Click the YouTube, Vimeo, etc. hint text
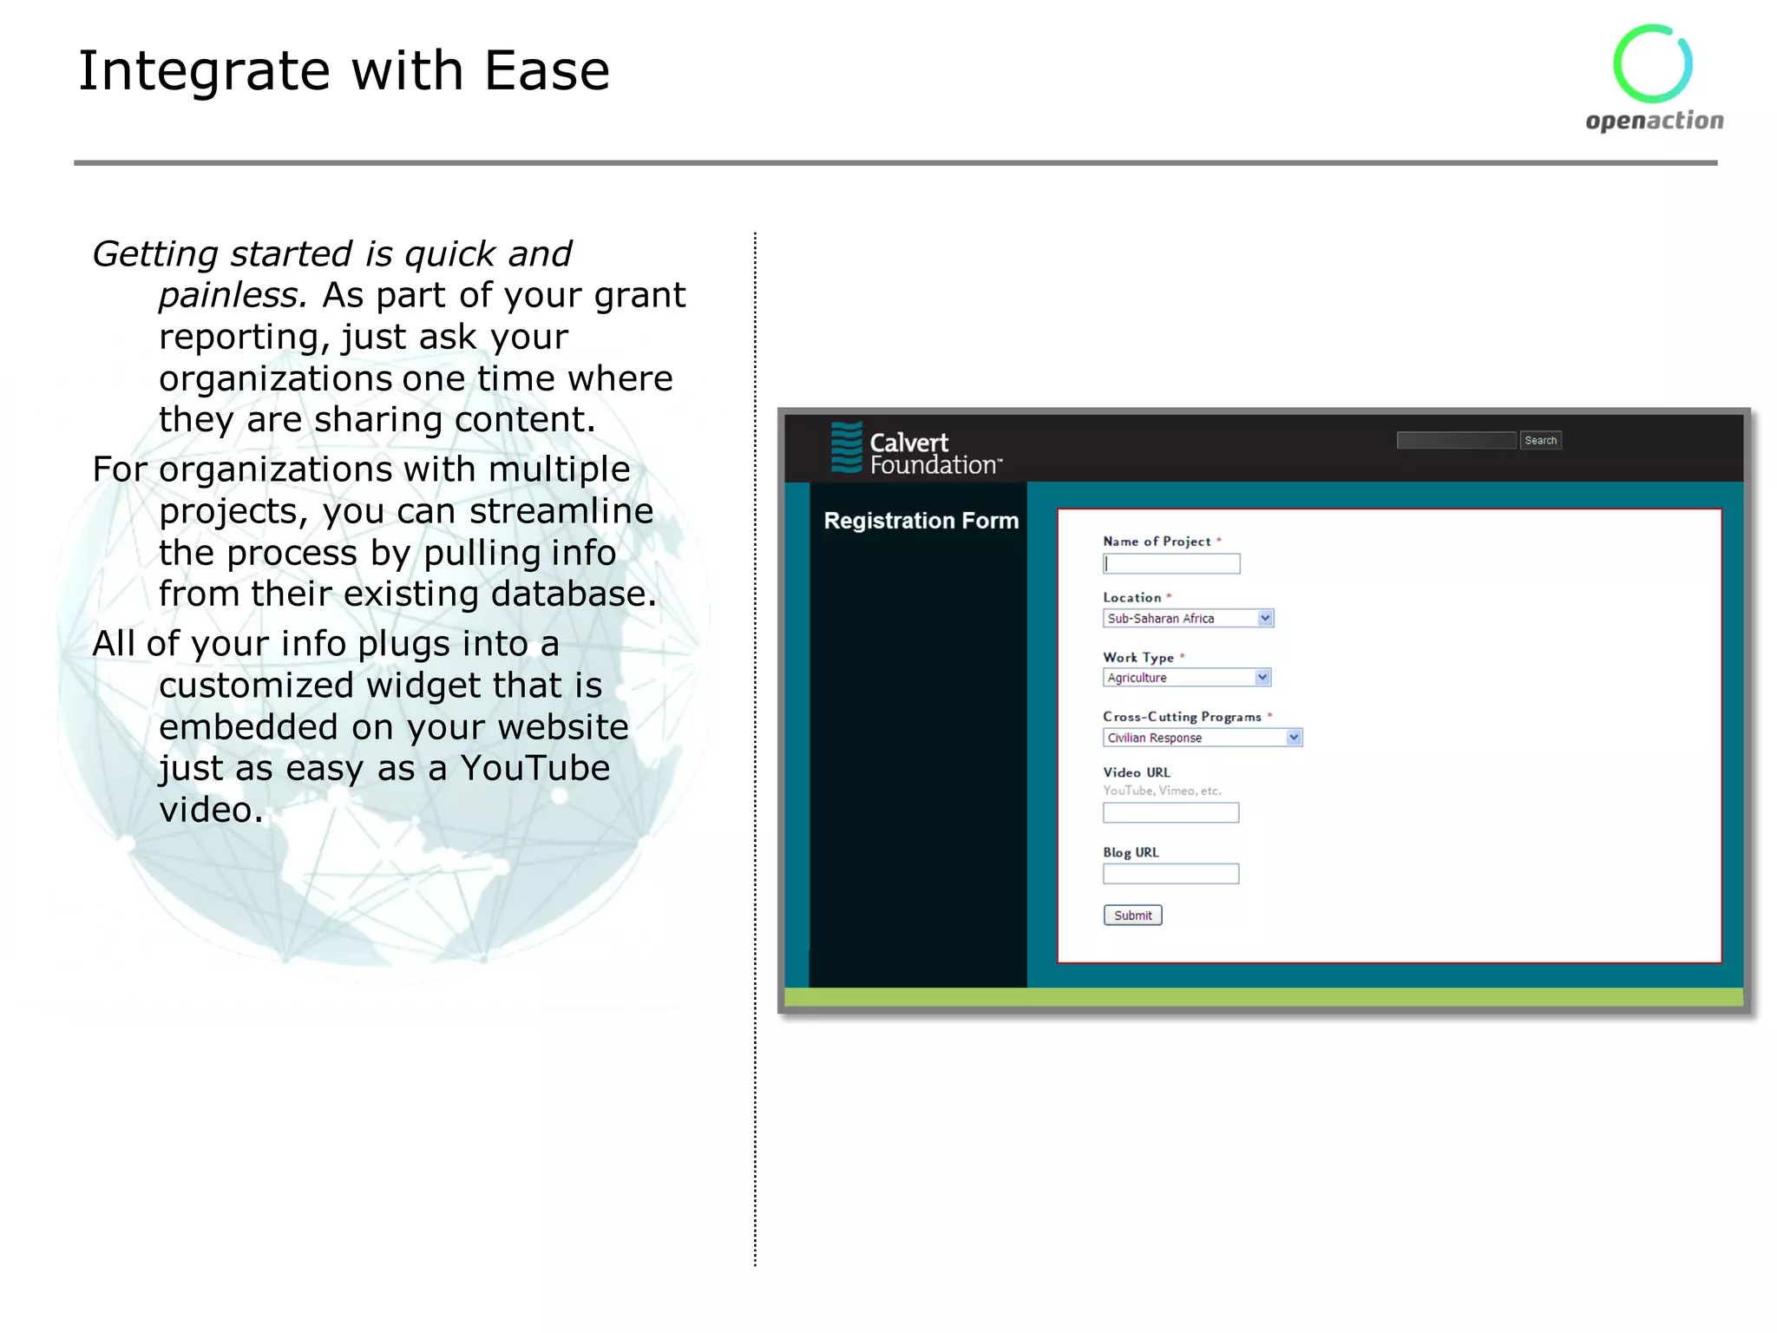Screen dimensions: 1777x1333 [1162, 791]
